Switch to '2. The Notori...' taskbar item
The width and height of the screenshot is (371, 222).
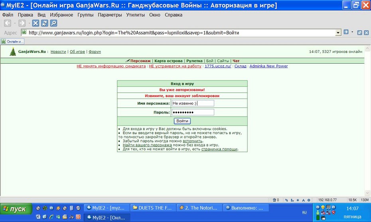click(199, 208)
